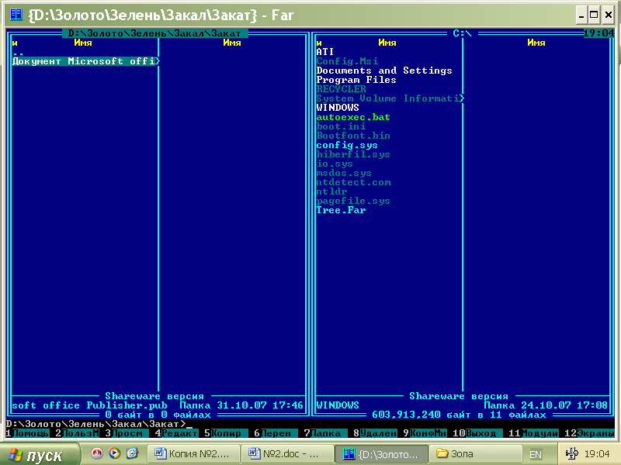
Task: Select WINDOWS folder in file list
Action: pyautogui.click(x=338, y=108)
